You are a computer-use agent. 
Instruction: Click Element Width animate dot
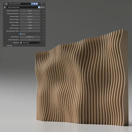44,16
